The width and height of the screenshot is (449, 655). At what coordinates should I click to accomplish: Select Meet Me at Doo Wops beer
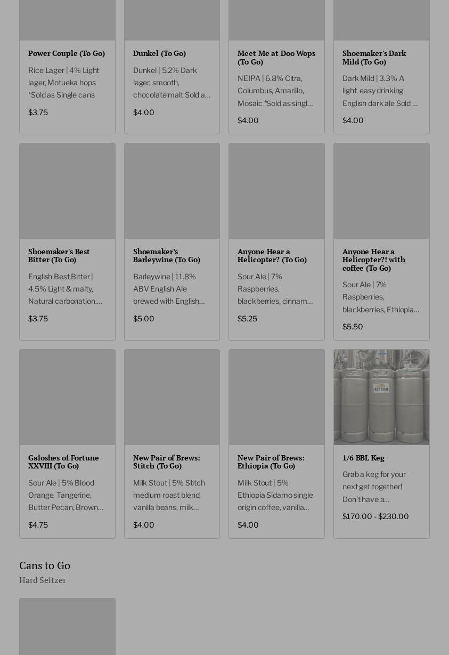276,58
